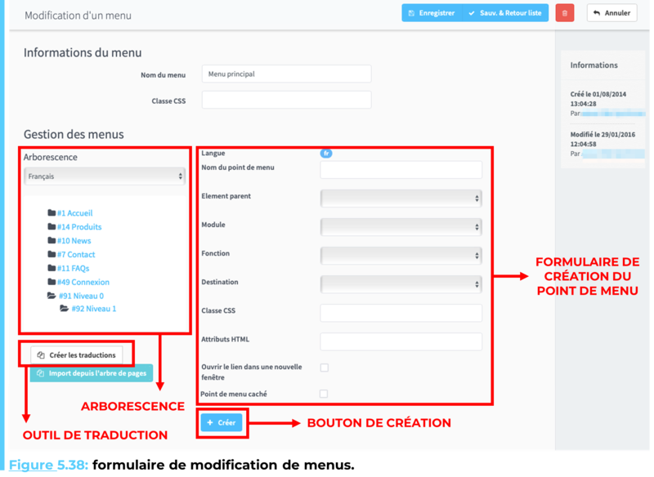Click 'Modifié le 29/01/2016' info text
Viewport: 654px width, 477px height.
(602, 135)
